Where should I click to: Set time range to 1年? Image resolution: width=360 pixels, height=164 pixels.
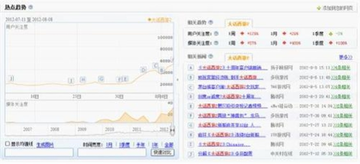tap(155, 145)
